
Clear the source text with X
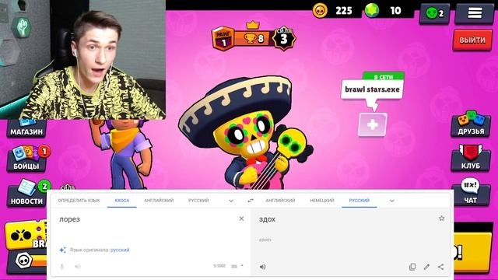[241, 219]
